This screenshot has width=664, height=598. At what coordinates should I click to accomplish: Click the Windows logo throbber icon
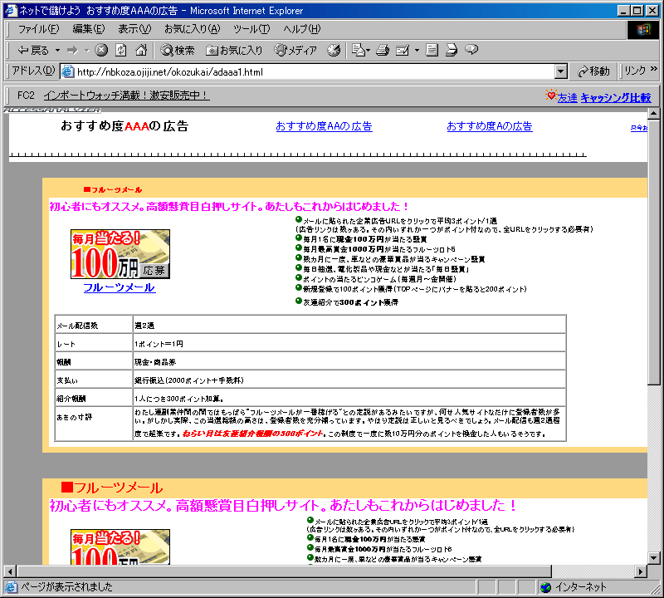[x=642, y=29]
